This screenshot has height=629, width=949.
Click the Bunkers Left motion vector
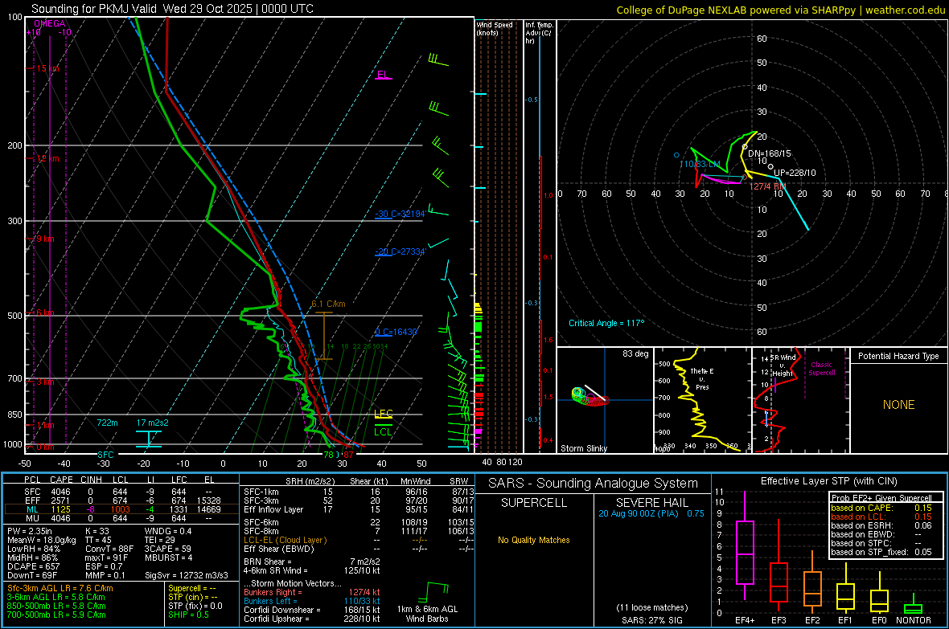pos(312,601)
